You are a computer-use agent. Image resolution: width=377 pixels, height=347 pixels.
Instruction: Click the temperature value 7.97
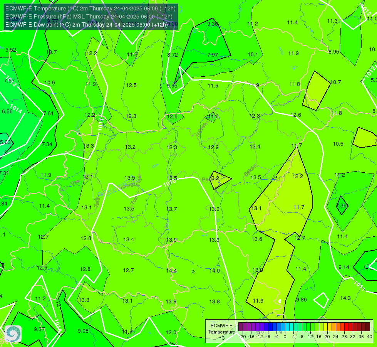click(x=213, y=55)
